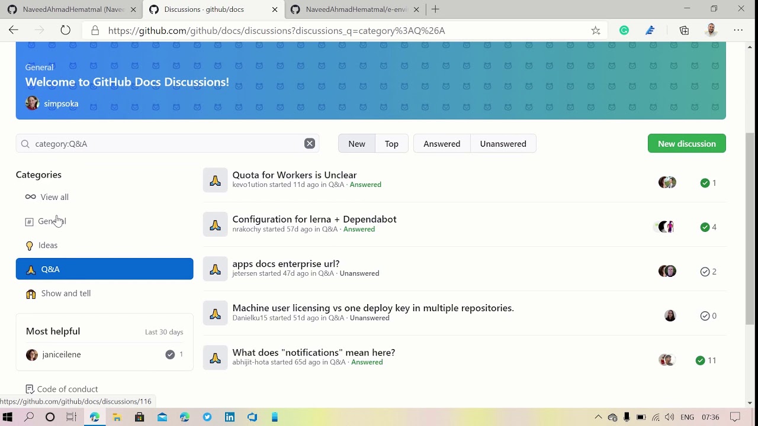The height and width of the screenshot is (426, 758).
Task: Click simpsoka's avatar in the banner
Action: [x=32, y=104]
